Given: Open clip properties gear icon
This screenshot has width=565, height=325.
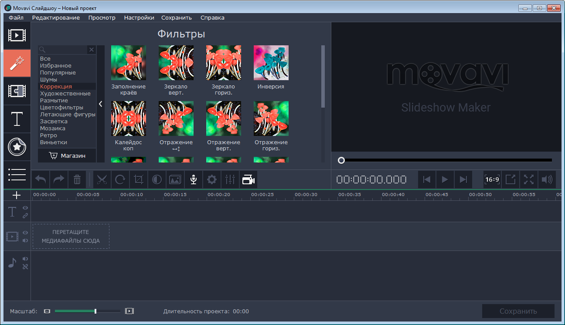Looking at the screenshot, I should (x=212, y=179).
